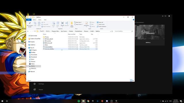Switch to the Share ribbon tab
184x103 pixels.
(40, 20)
